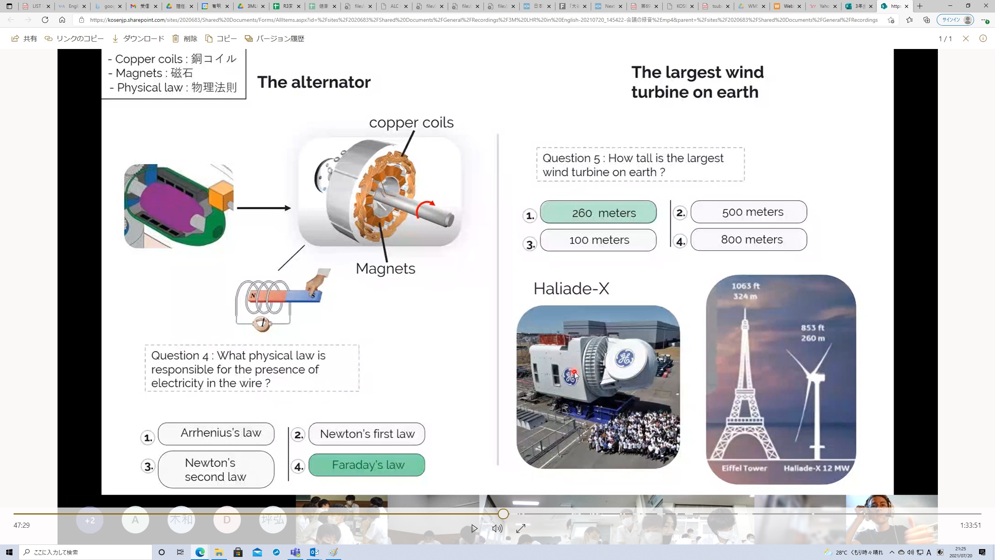The image size is (995, 560).
Task: Close the ALC tab
Action: click(x=406, y=6)
